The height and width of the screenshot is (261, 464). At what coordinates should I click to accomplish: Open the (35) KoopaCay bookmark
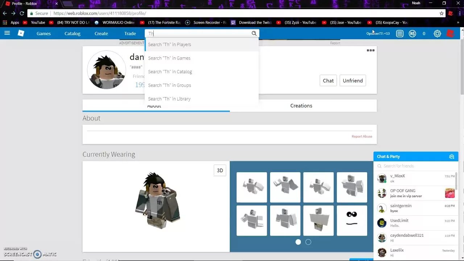(388, 22)
